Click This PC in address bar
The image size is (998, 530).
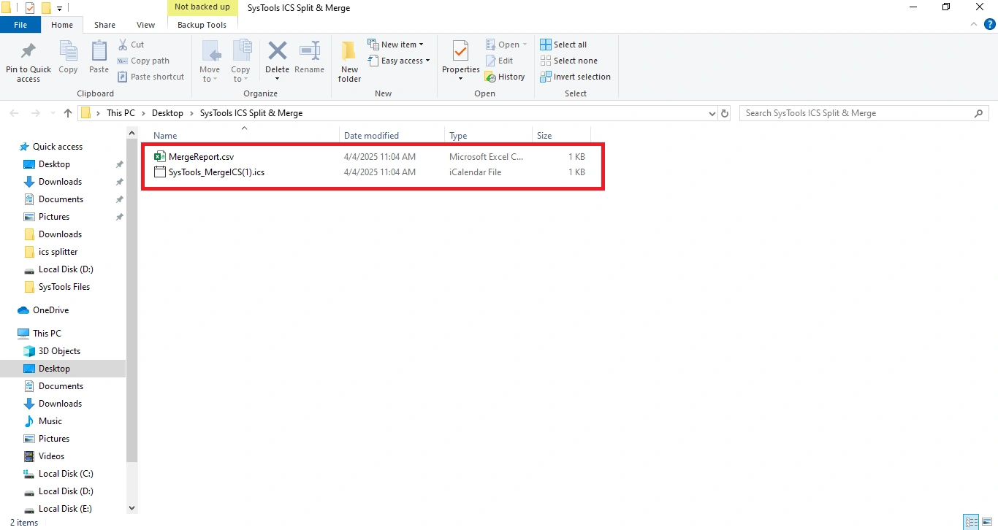(x=121, y=113)
